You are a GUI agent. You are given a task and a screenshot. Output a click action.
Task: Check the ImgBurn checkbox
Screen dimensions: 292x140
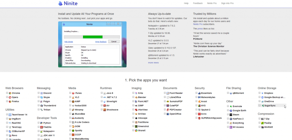[x=7, y=119]
